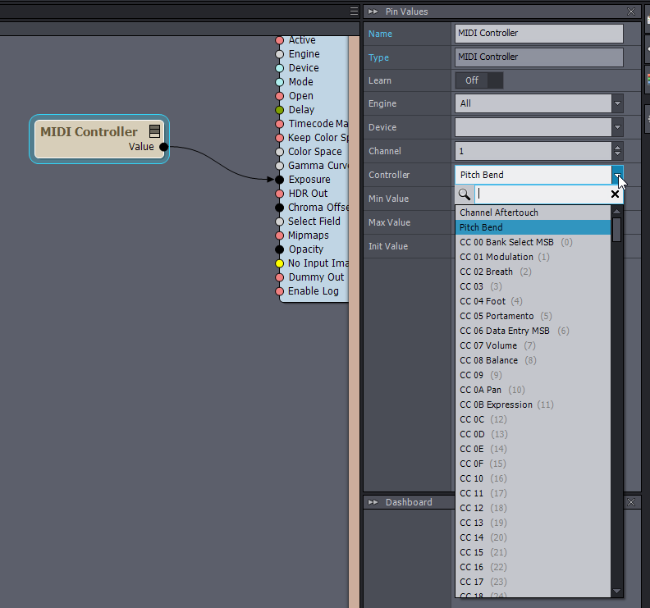Open the Device dropdown
This screenshot has width=650, height=608.
[x=617, y=127]
